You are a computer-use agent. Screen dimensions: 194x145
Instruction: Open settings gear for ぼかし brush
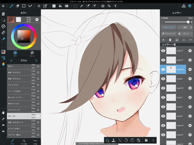coord(38,66)
